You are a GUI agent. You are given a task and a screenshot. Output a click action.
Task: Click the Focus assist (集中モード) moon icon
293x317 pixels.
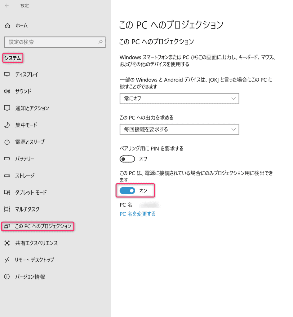[x=7, y=125]
